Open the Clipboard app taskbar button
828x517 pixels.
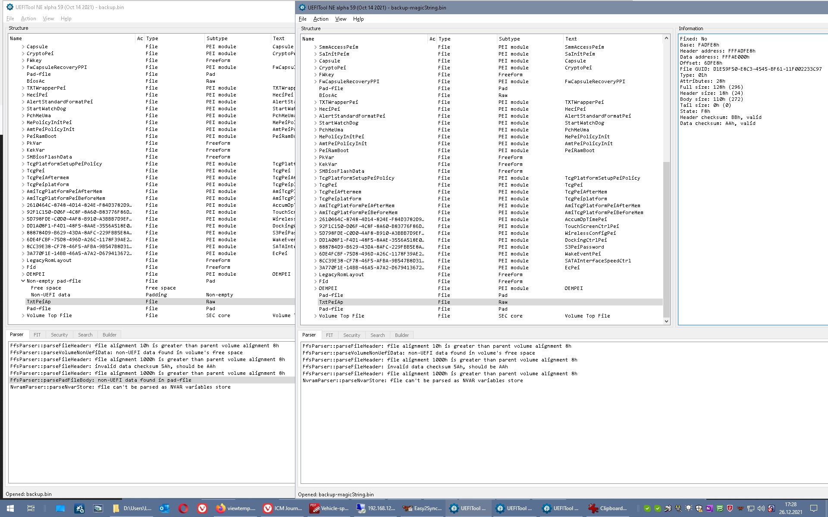coord(608,508)
